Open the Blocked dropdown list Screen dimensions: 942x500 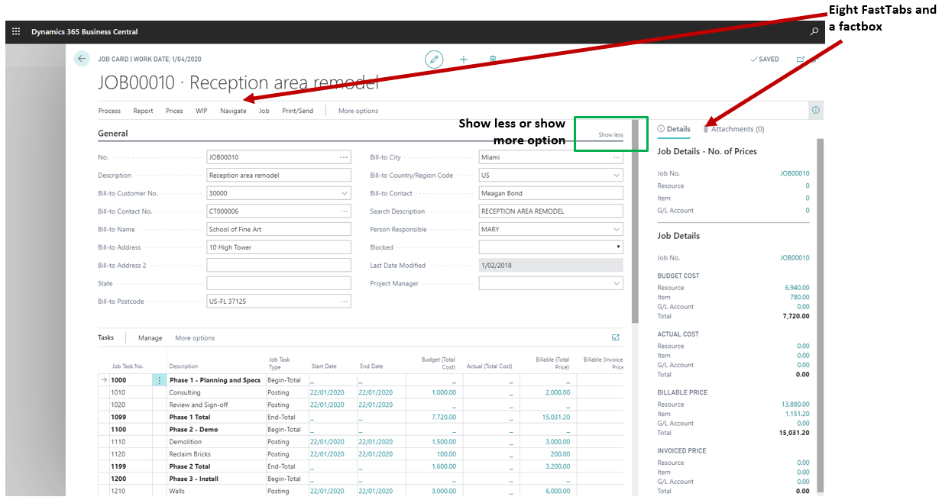(617, 247)
